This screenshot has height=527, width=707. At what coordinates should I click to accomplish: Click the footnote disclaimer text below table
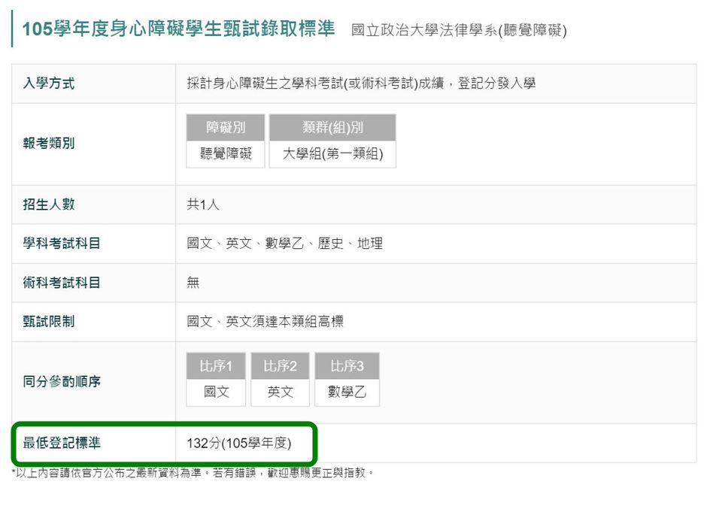pyautogui.click(x=193, y=472)
